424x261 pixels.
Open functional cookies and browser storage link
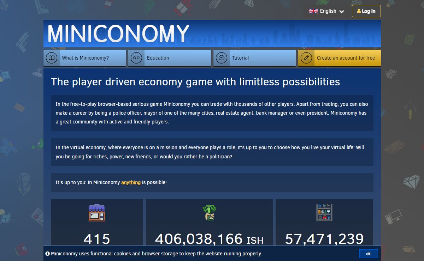point(134,254)
